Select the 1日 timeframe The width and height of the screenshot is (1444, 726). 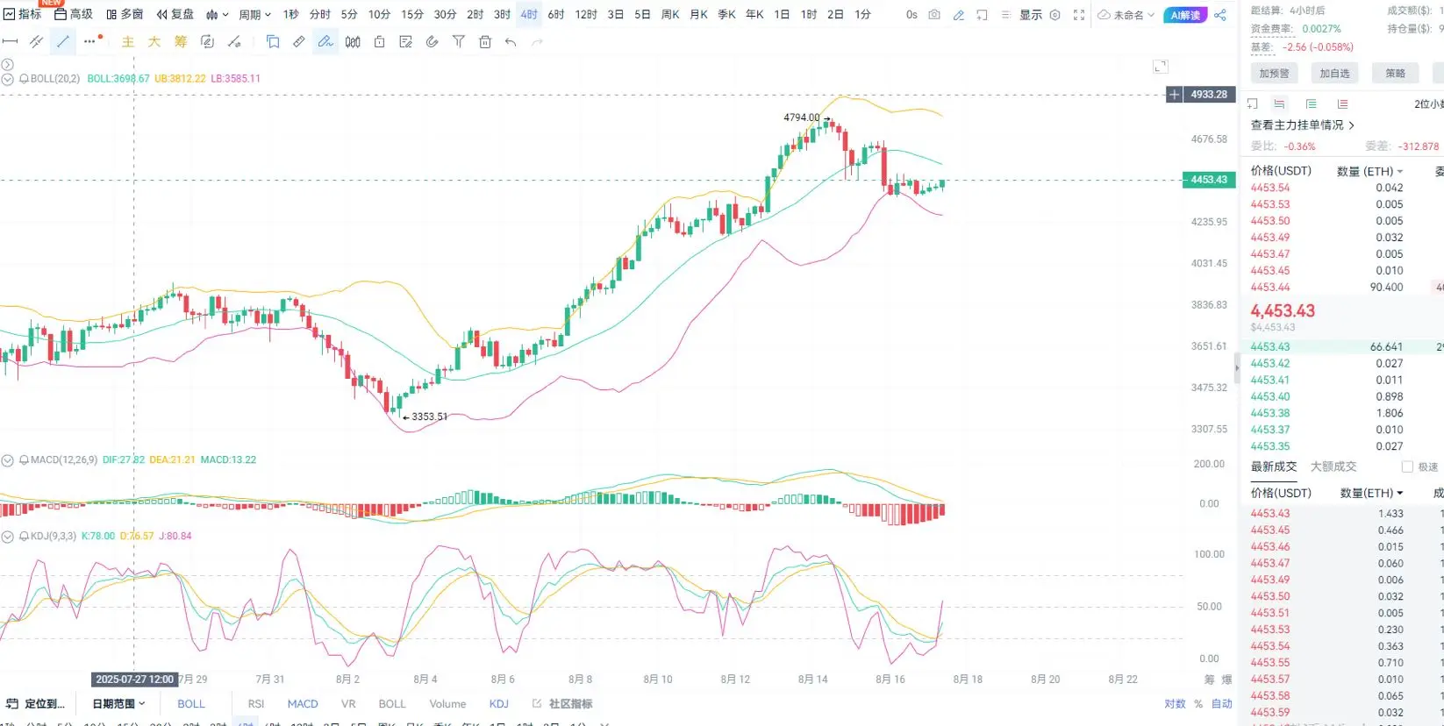(x=782, y=15)
